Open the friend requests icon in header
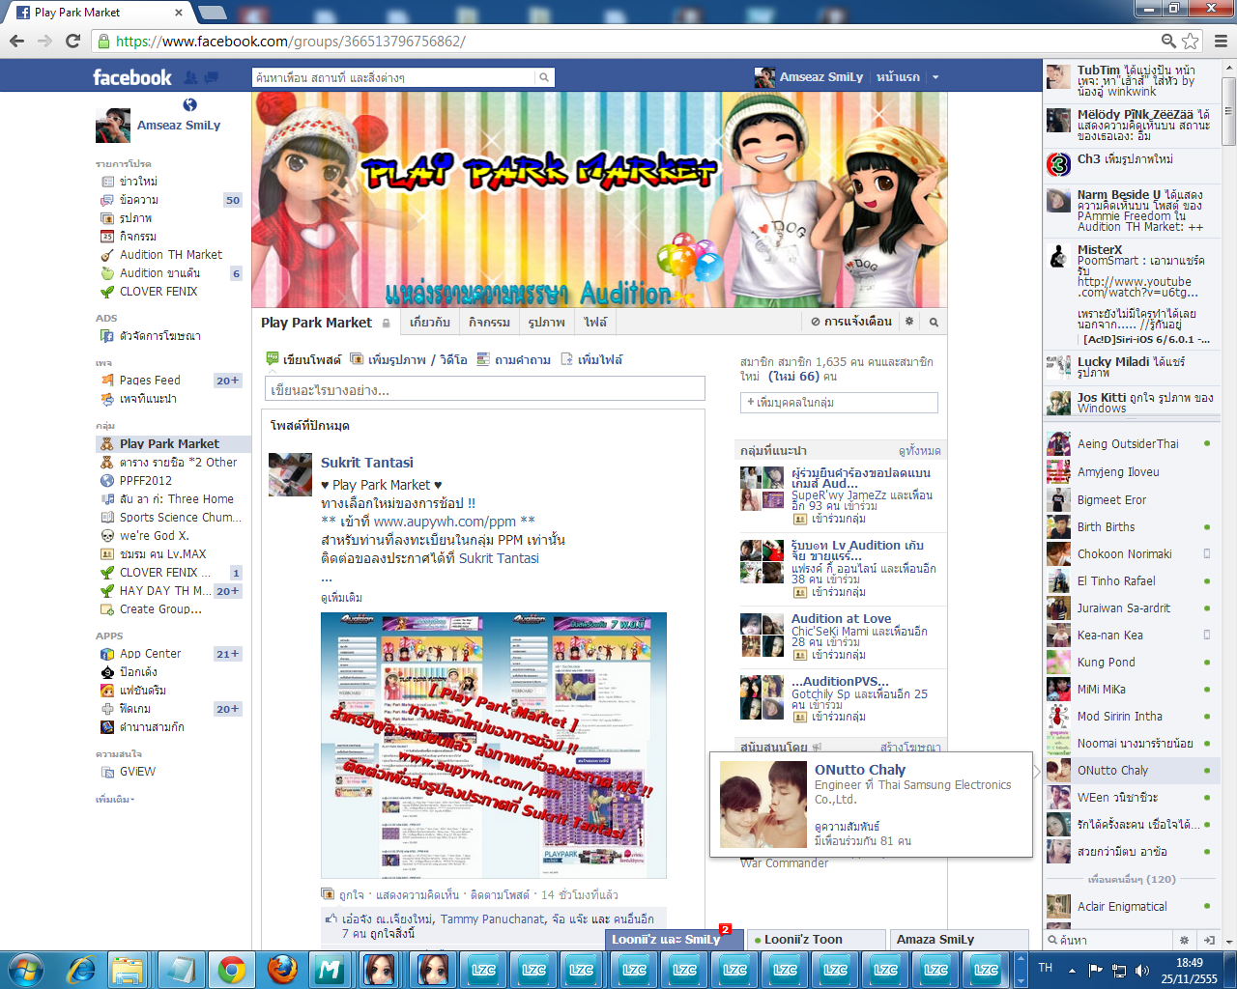This screenshot has height=989, width=1237. (190, 77)
